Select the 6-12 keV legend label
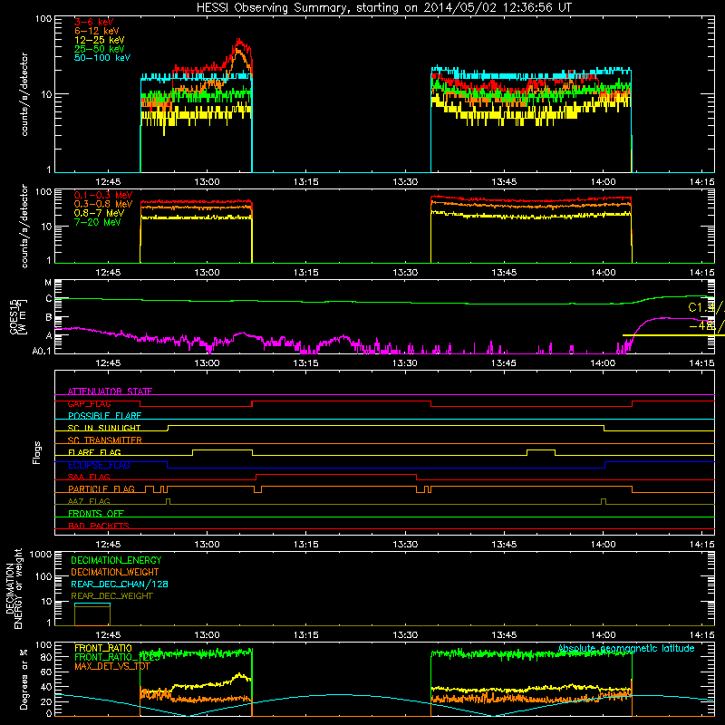The width and height of the screenshot is (725, 725). (x=96, y=31)
